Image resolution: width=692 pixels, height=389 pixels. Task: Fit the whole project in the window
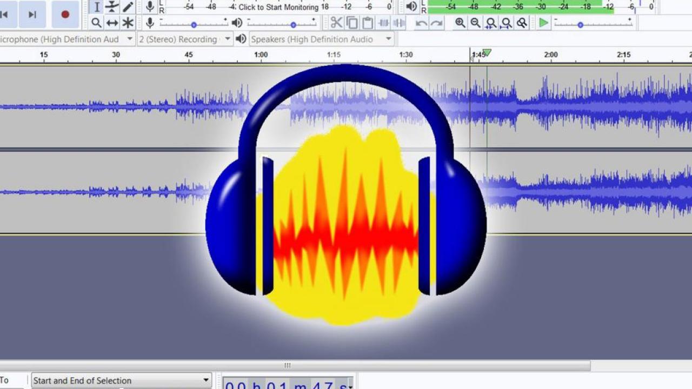click(x=507, y=23)
